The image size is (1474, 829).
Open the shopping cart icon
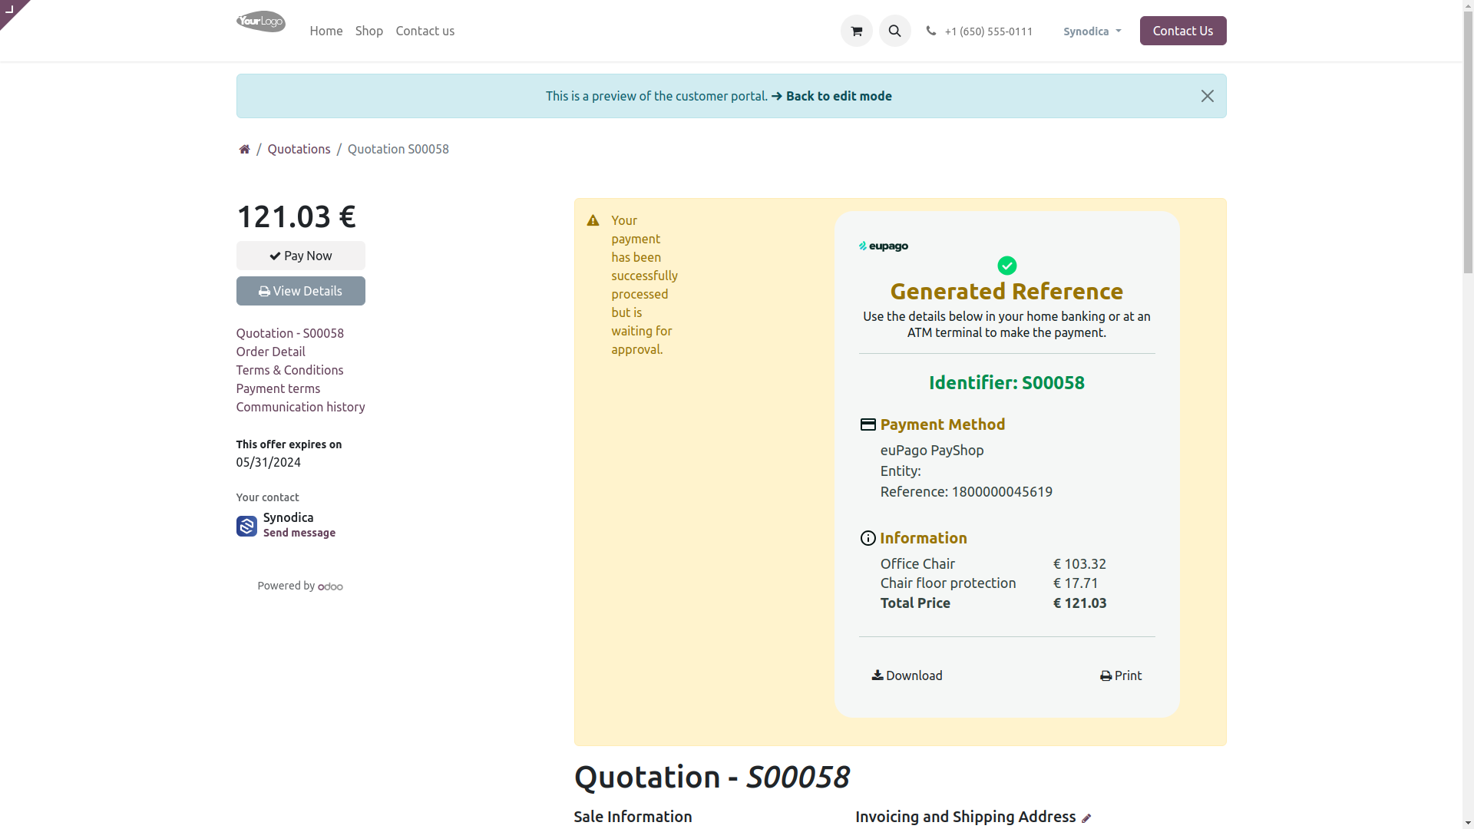856,31
